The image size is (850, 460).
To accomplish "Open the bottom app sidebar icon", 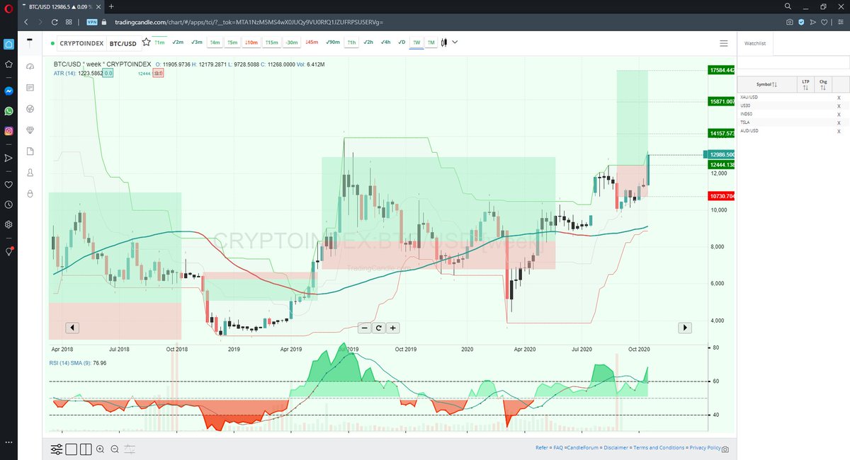I will [x=30, y=193].
